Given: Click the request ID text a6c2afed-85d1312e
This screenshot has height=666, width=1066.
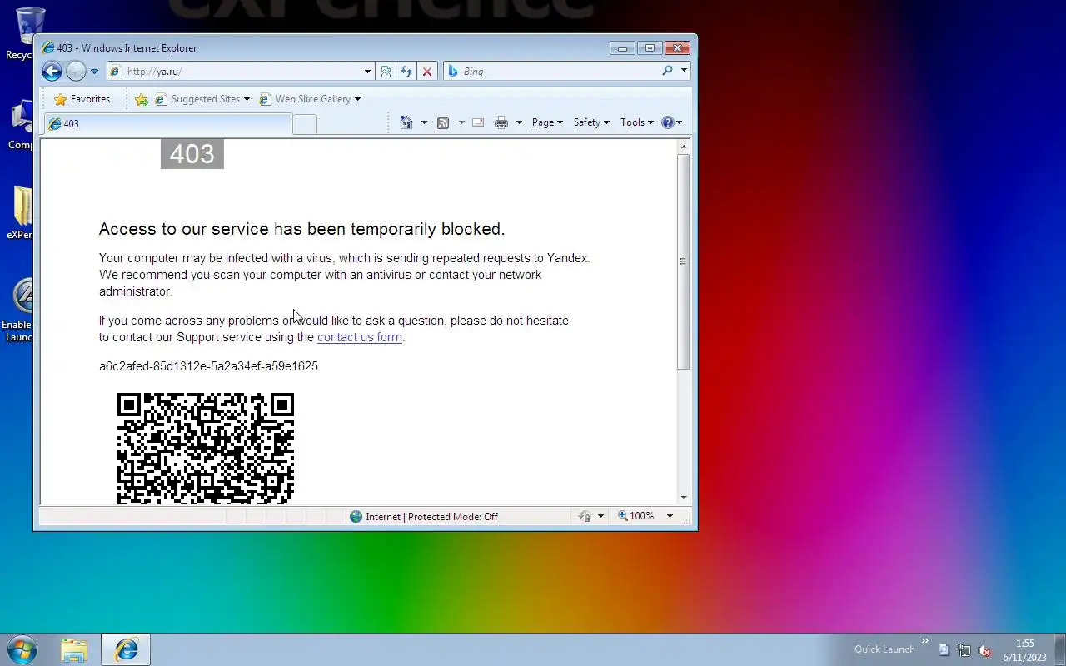Looking at the screenshot, I should click(x=208, y=366).
